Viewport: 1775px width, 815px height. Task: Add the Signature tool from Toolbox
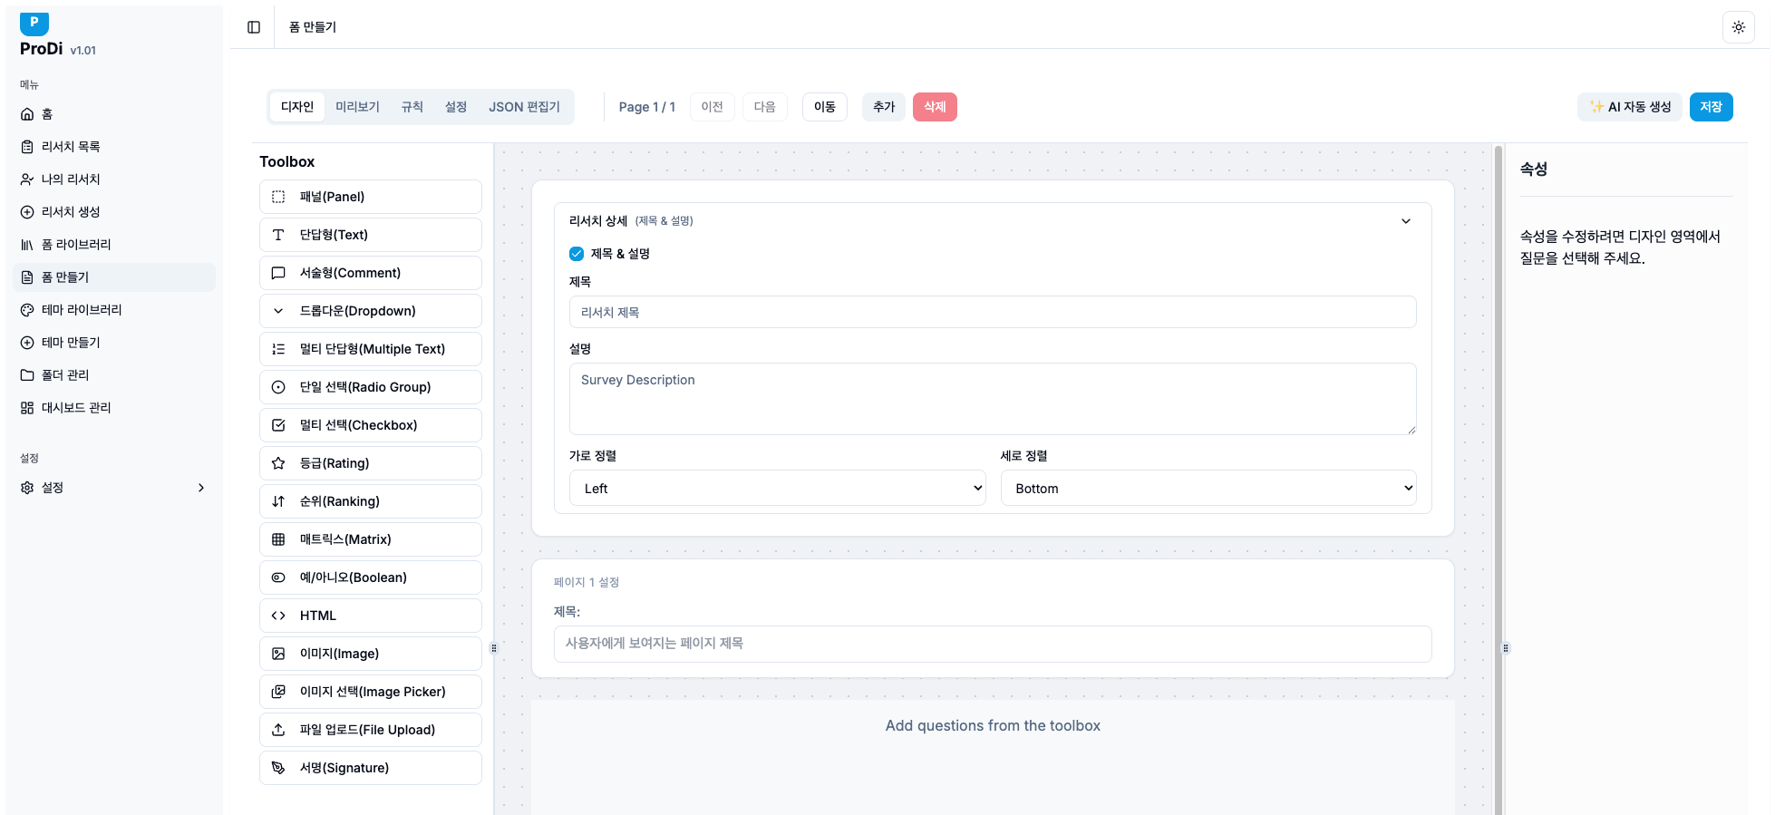(370, 768)
